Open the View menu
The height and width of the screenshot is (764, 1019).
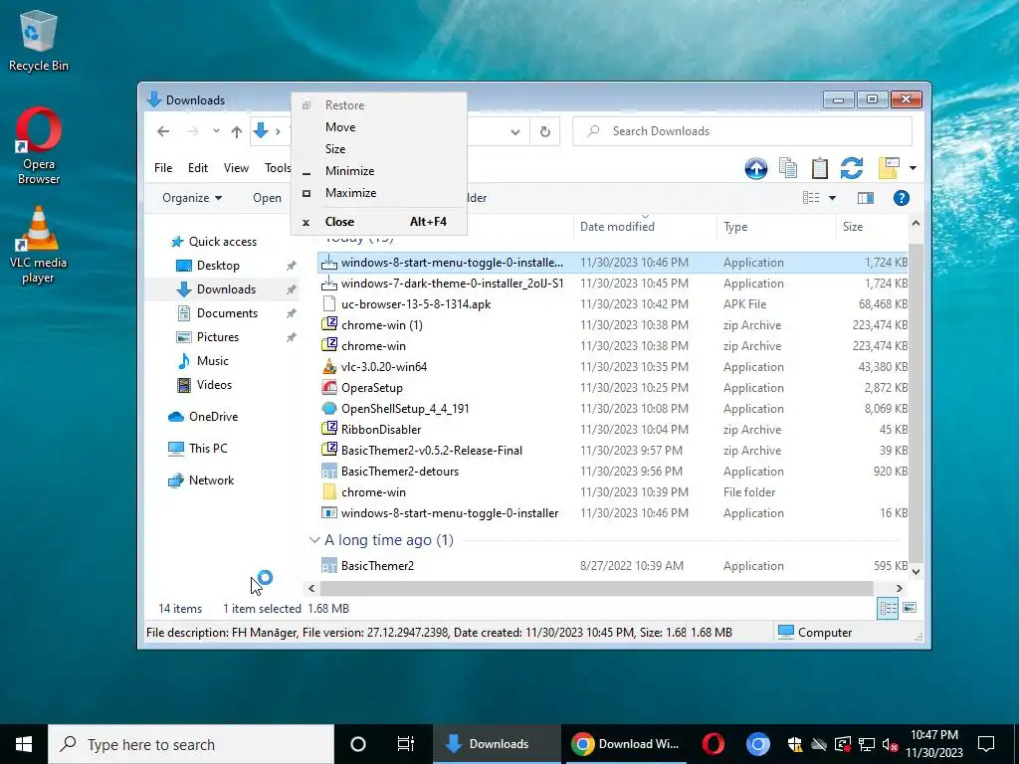236,167
